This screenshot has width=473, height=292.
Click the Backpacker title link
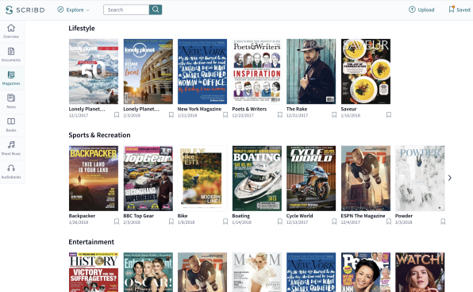pos(82,216)
